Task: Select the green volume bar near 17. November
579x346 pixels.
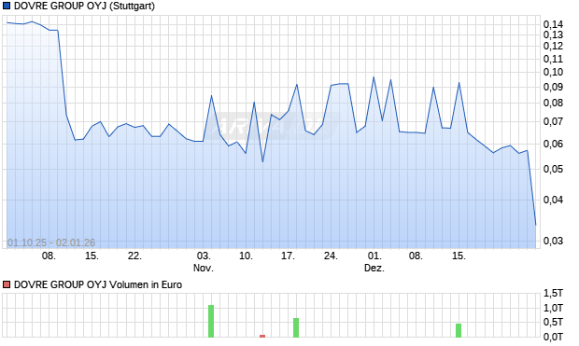Action: pos(296,327)
